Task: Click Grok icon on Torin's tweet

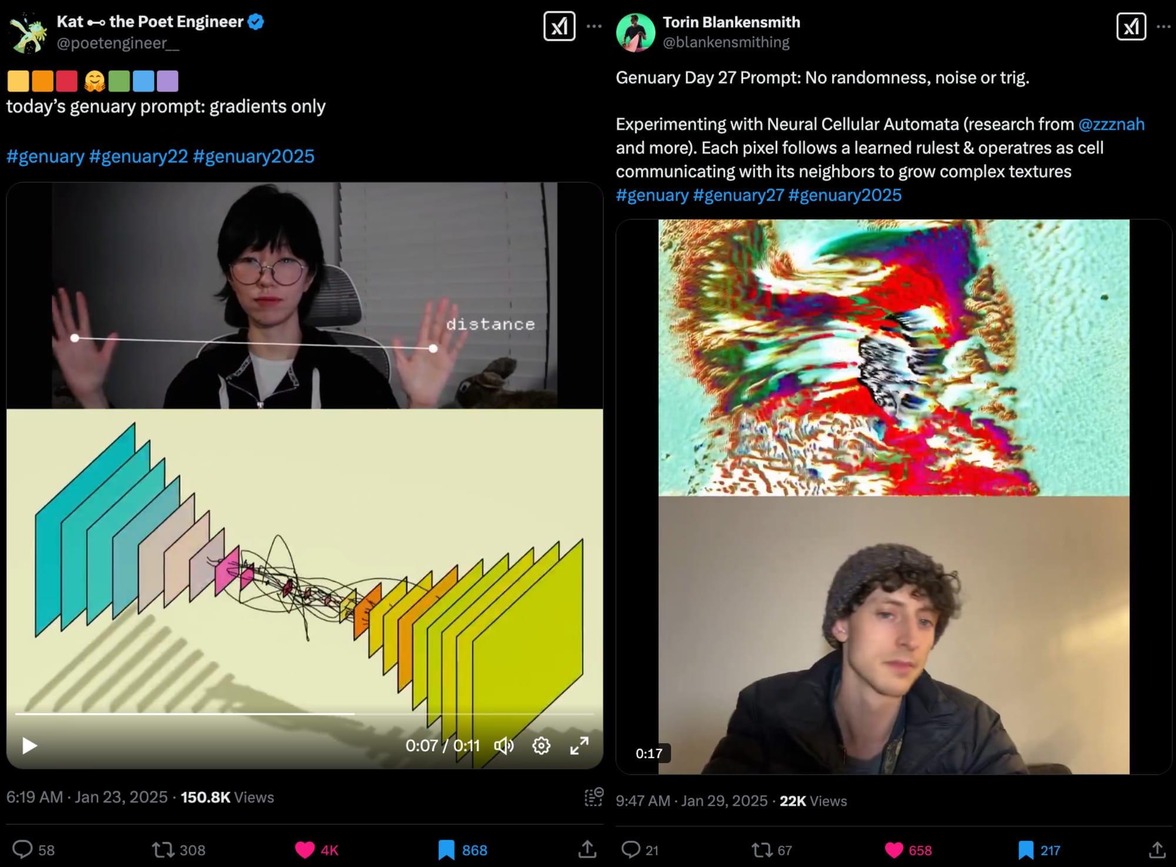Action: (x=1131, y=26)
